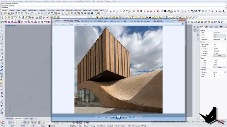Toggle Record History in the status bar
Viewport: 227px width, 127px height.
tap(120, 126)
